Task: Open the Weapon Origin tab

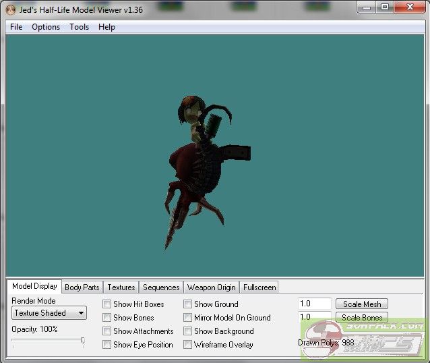Action: [212, 287]
